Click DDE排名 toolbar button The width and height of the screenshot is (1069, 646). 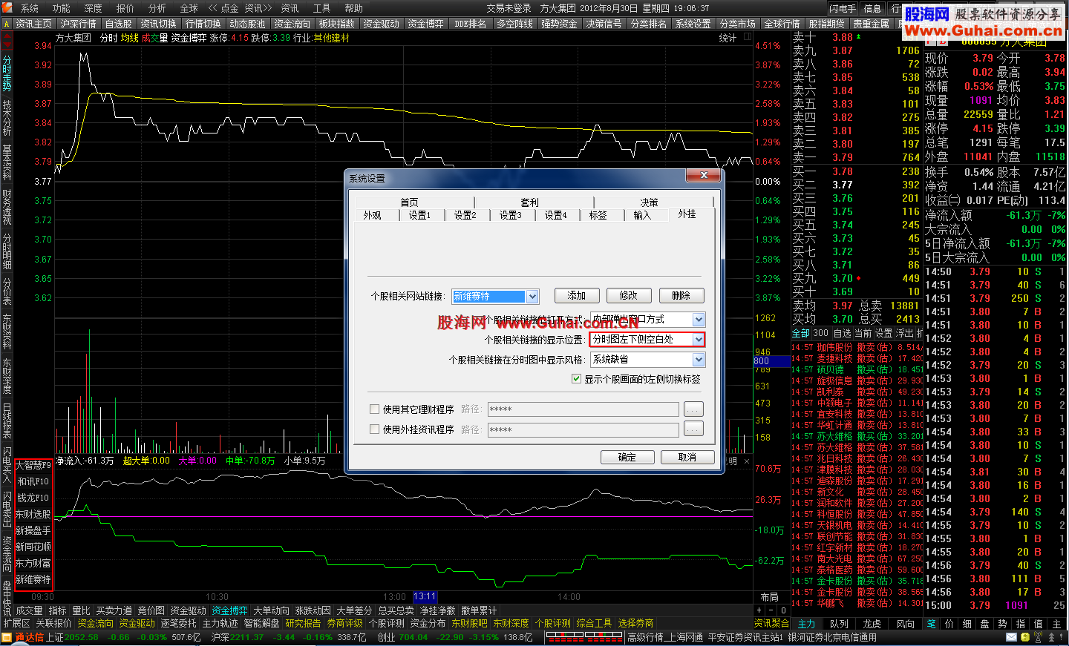pos(471,24)
